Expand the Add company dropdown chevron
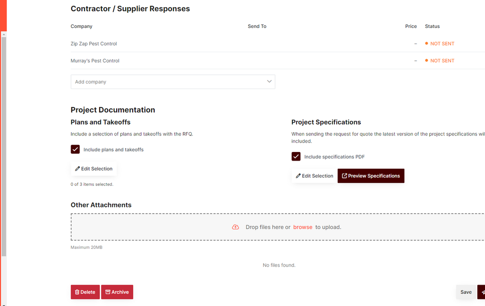Image resolution: width=485 pixels, height=306 pixels. [269, 81]
